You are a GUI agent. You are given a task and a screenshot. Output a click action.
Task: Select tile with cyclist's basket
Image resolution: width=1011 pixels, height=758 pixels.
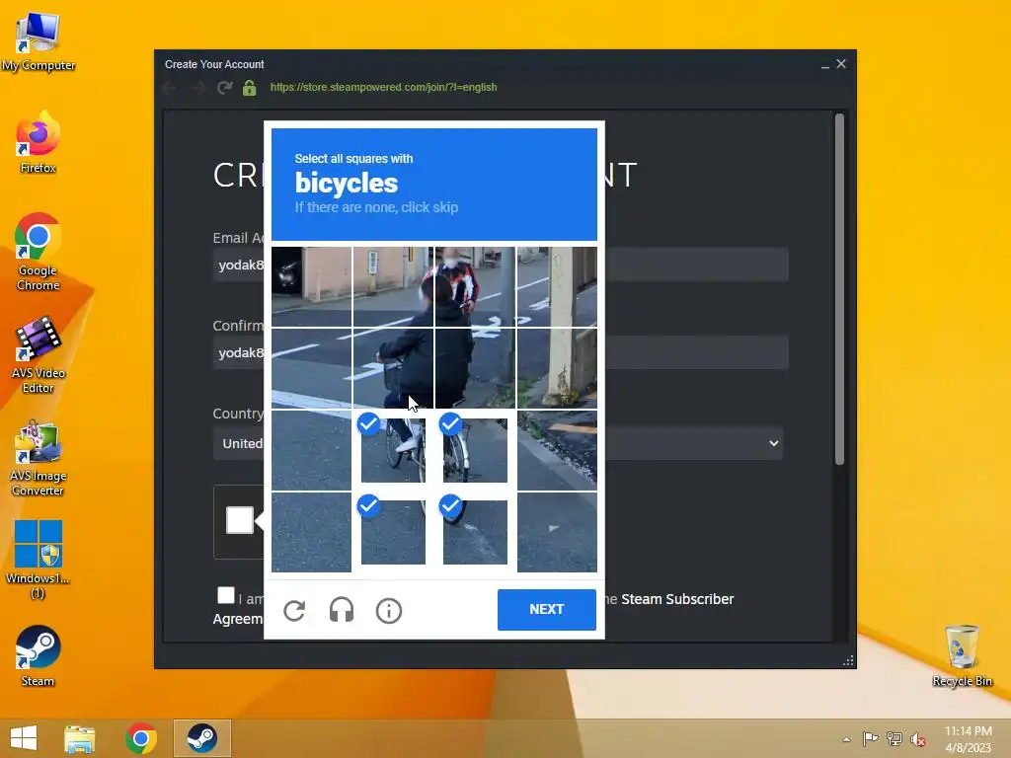pos(393,368)
